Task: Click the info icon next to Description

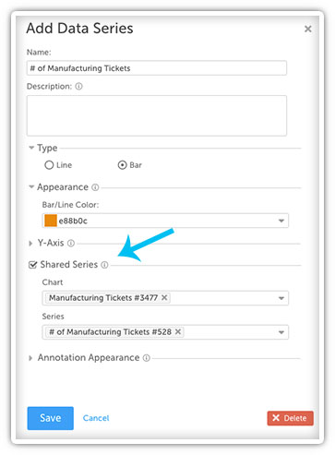Action: (78, 86)
